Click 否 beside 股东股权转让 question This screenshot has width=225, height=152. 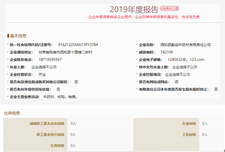pos(216,90)
